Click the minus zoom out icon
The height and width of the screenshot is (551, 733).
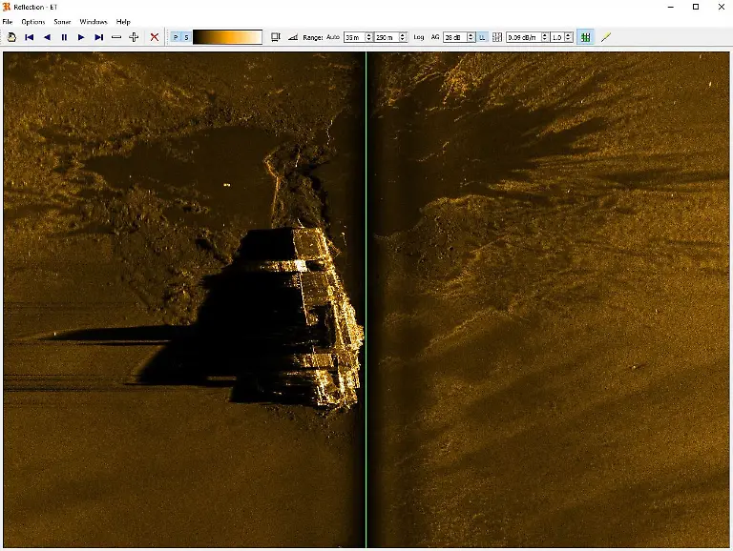pos(116,37)
